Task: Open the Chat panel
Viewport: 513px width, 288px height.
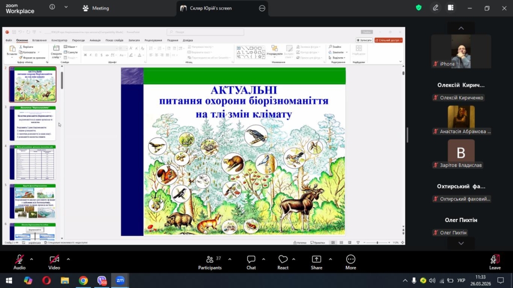Action: pyautogui.click(x=251, y=262)
